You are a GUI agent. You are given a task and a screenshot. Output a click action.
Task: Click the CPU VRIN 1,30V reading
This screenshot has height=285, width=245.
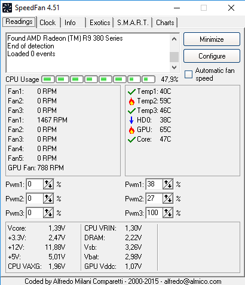pyautogui.click(x=113, y=228)
